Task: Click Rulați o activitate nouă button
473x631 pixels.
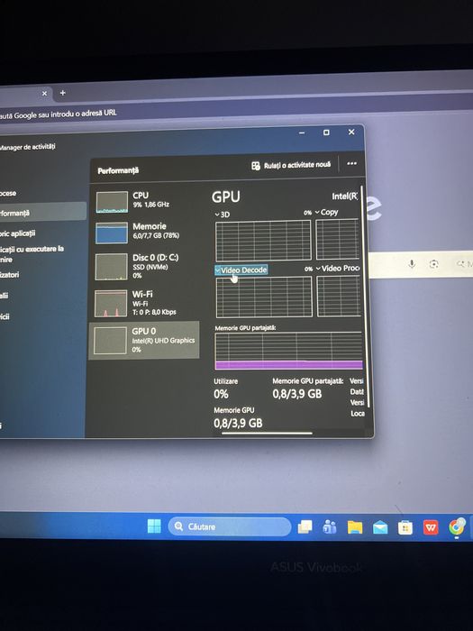Action: 291,165
